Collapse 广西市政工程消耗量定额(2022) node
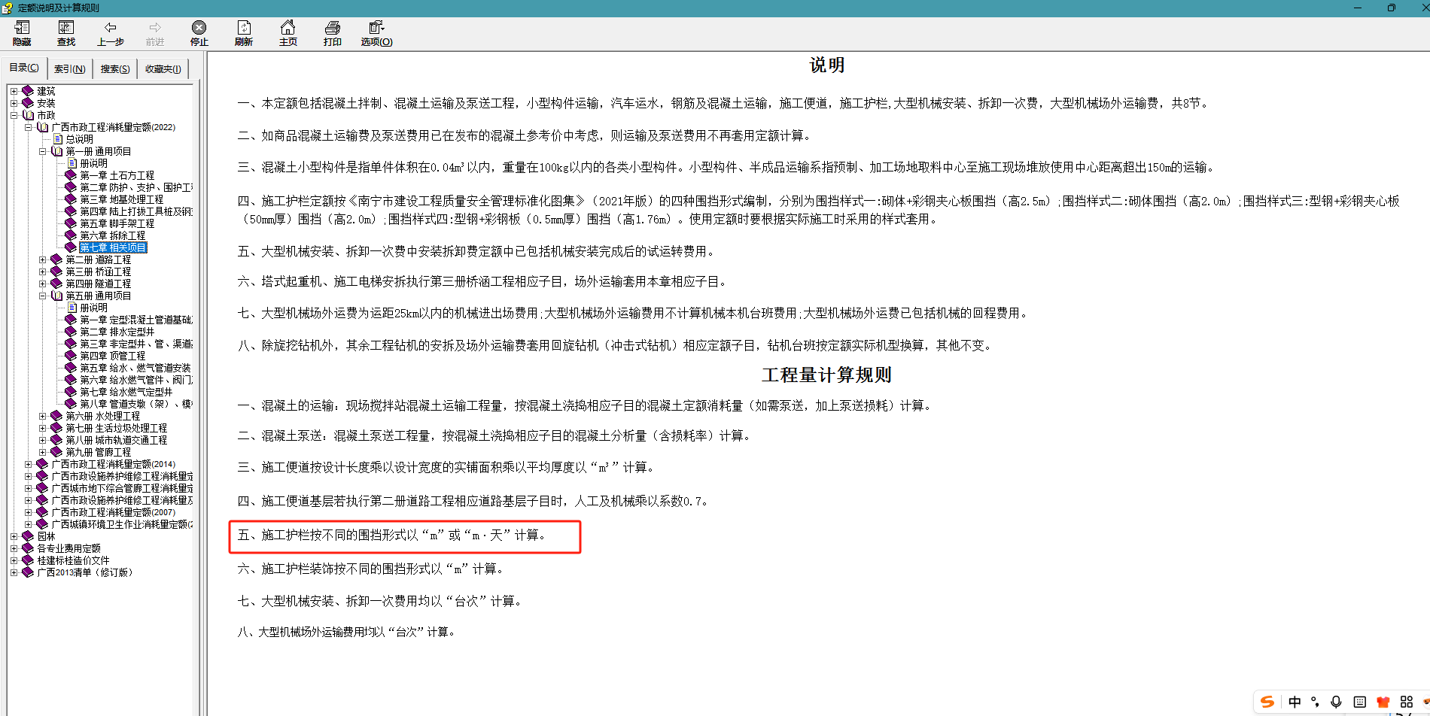 click(28, 127)
